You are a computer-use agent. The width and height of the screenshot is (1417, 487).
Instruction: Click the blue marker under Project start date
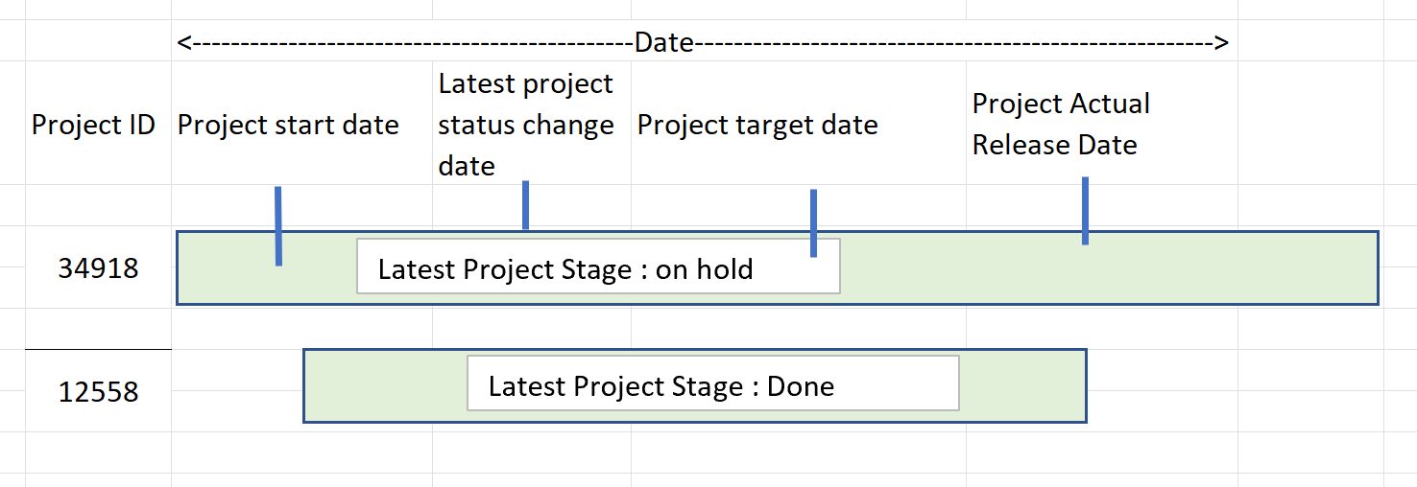pyautogui.click(x=278, y=225)
